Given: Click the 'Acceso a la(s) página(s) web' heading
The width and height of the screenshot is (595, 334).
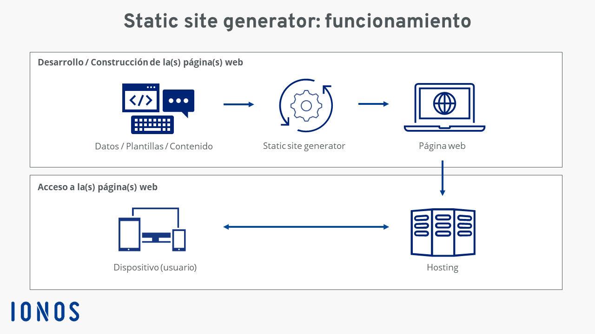Looking at the screenshot, I should (98, 187).
